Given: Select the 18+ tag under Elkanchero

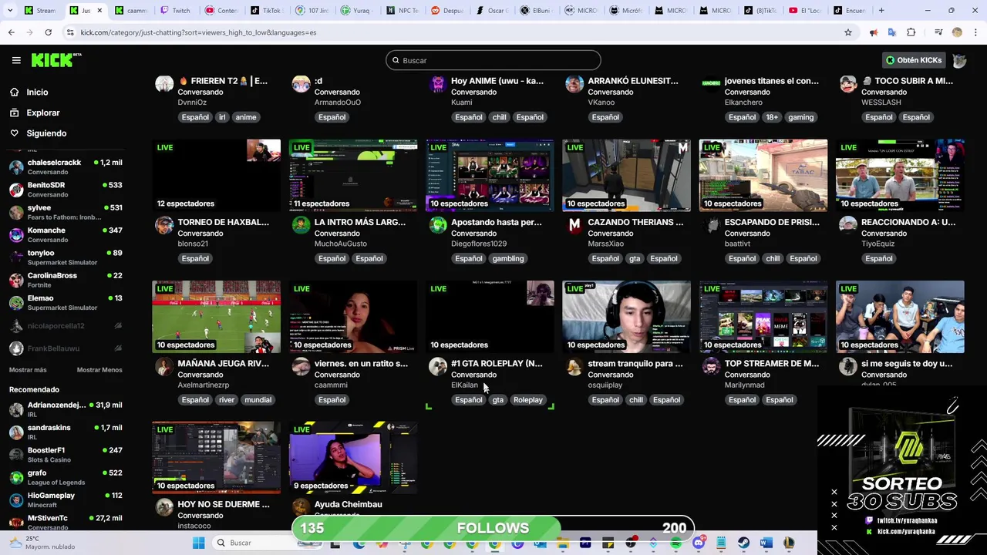Looking at the screenshot, I should tap(772, 117).
